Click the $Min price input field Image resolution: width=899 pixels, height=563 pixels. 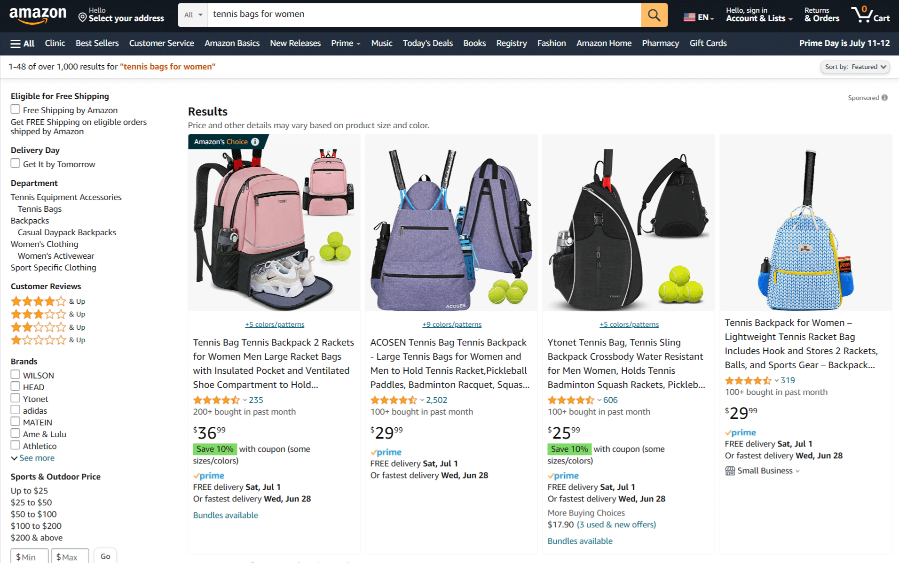30,556
